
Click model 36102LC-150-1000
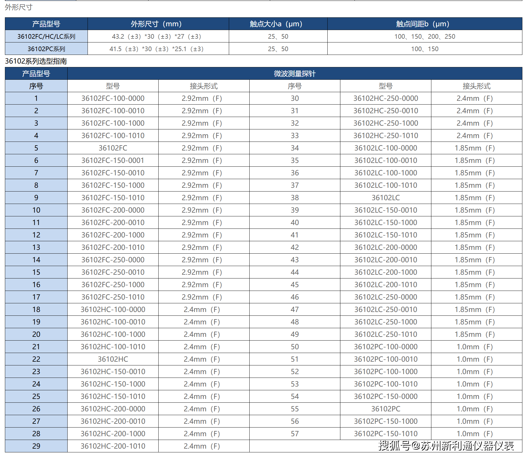386,222
